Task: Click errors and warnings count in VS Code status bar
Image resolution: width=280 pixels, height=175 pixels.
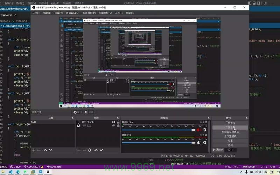Action: (15, 167)
